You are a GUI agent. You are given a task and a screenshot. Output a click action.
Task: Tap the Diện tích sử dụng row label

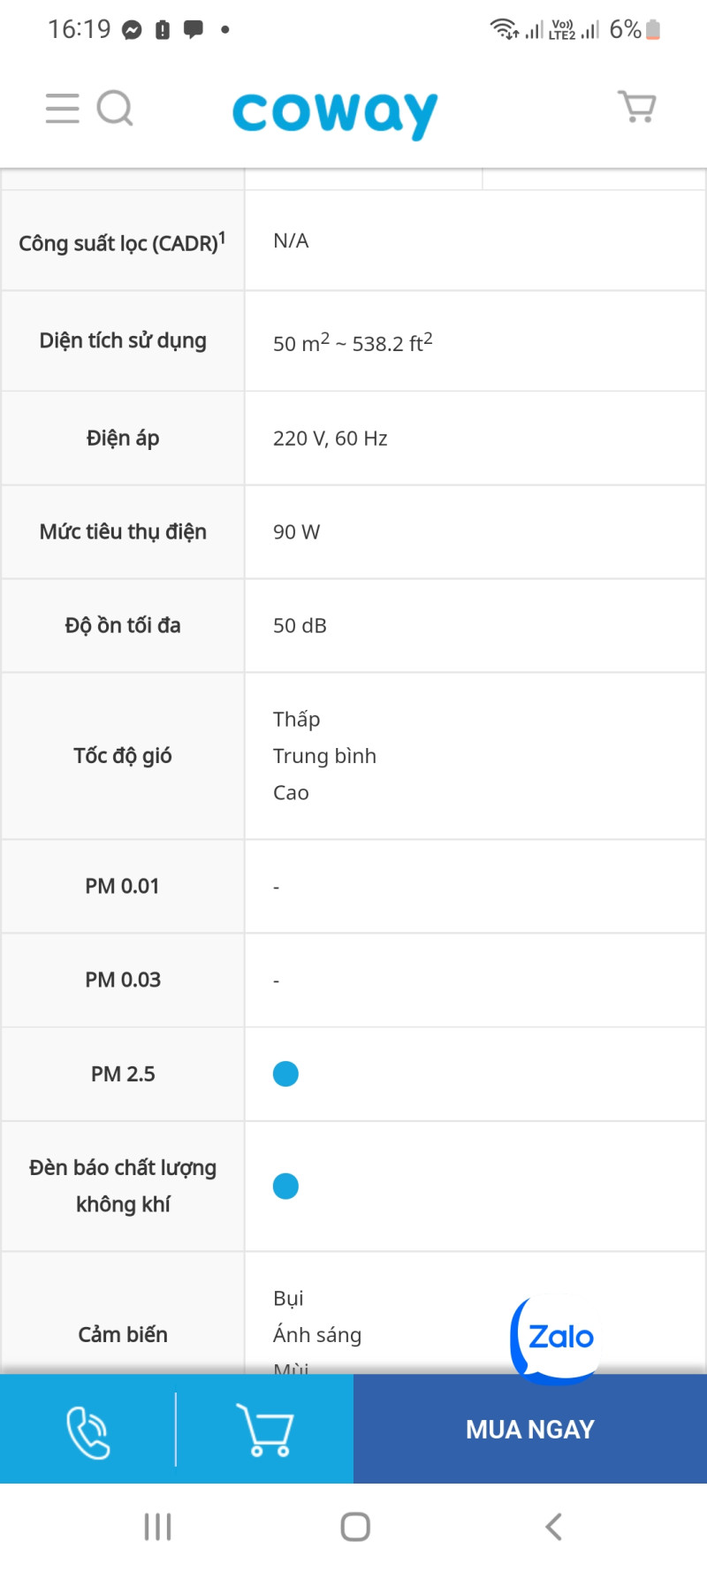pos(123,341)
